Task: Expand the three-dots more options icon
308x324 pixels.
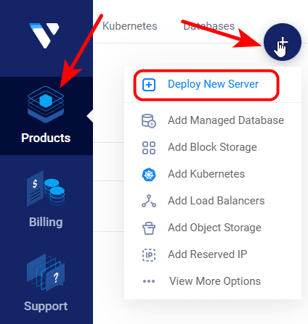Action: point(149,281)
